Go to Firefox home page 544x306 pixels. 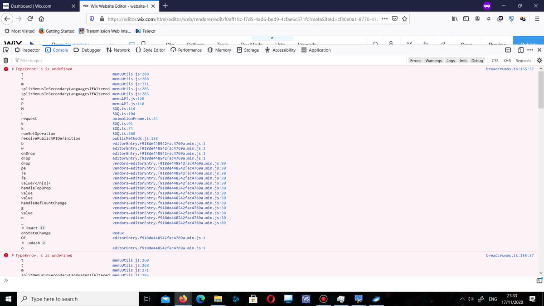[41, 19]
